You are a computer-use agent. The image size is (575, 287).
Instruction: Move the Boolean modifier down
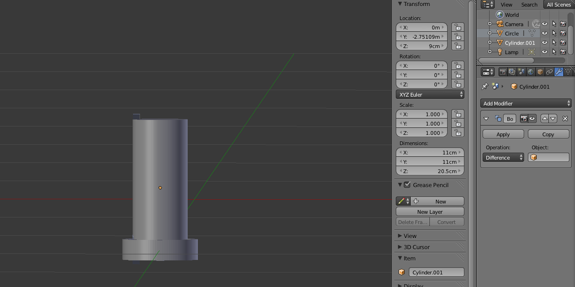(553, 119)
